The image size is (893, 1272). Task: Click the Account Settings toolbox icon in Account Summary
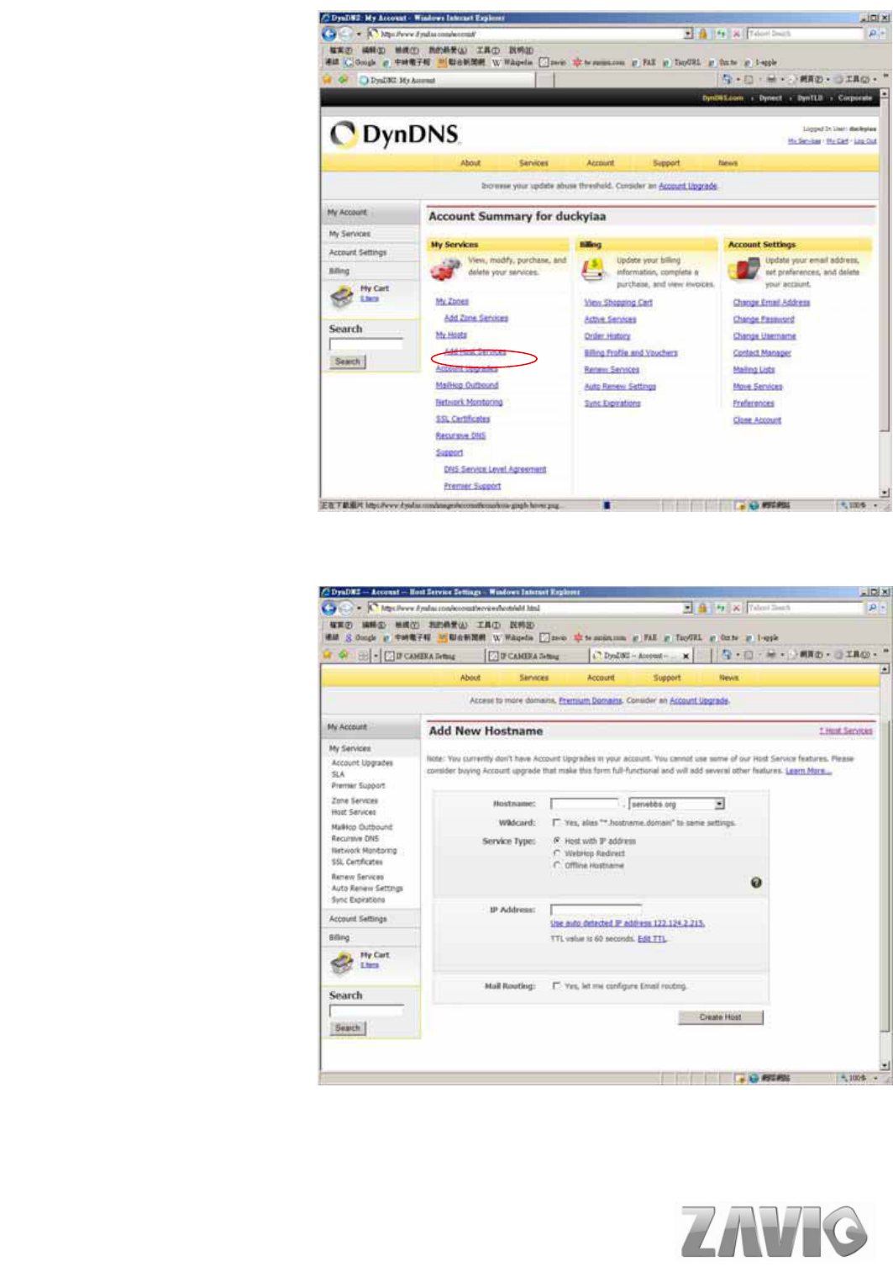pos(743,270)
